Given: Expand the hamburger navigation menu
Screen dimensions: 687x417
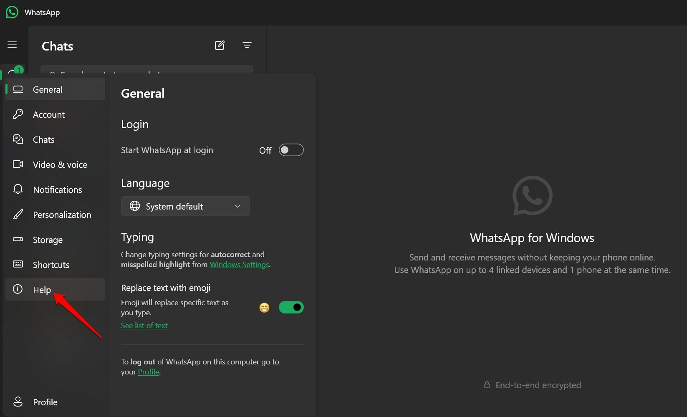Looking at the screenshot, I should pos(12,45).
